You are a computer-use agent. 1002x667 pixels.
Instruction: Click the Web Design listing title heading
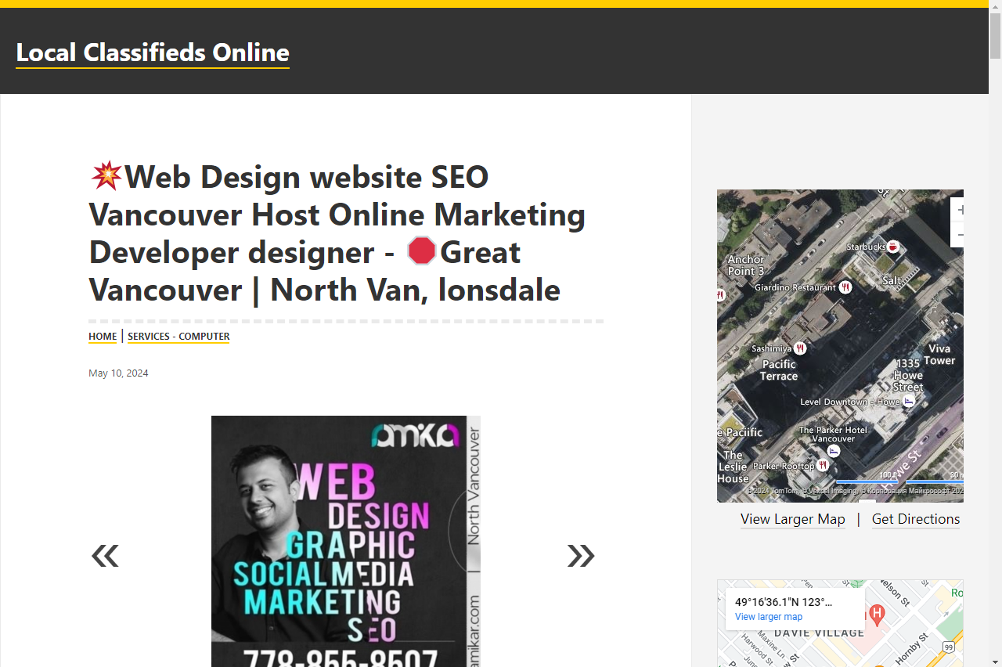(344, 233)
